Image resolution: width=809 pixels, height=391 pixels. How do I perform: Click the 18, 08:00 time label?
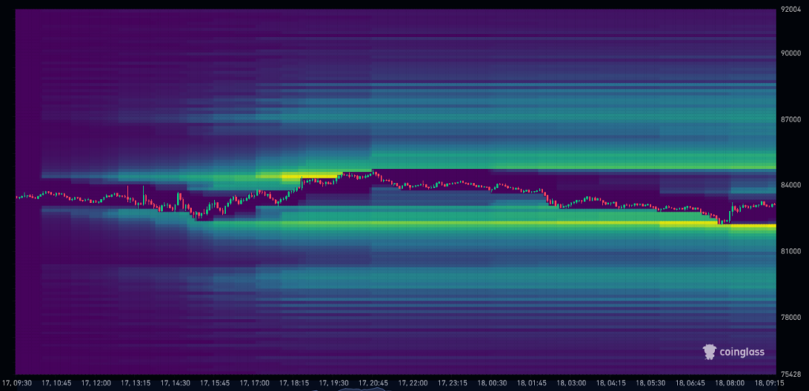click(x=730, y=383)
